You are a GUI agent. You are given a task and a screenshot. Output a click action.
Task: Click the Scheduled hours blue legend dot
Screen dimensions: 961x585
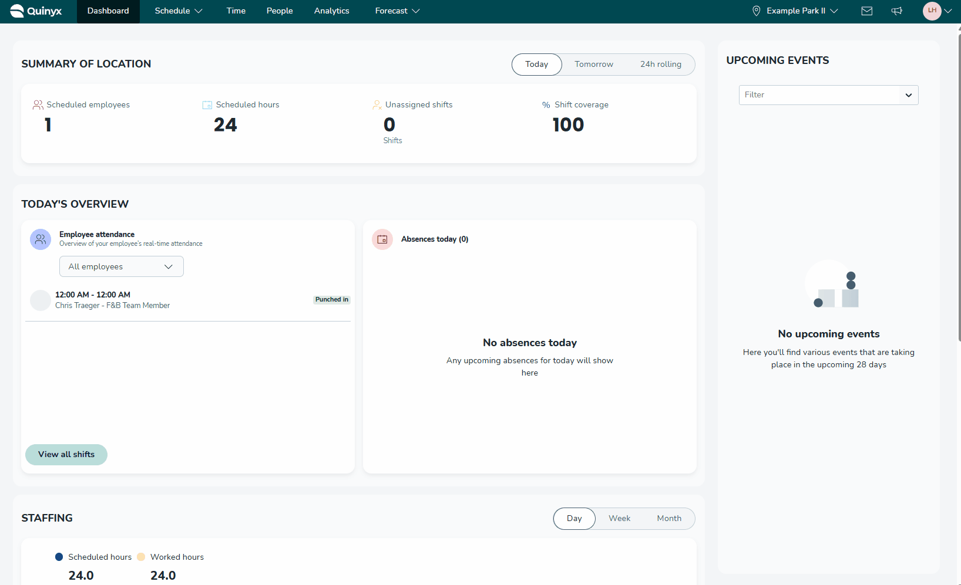click(59, 557)
